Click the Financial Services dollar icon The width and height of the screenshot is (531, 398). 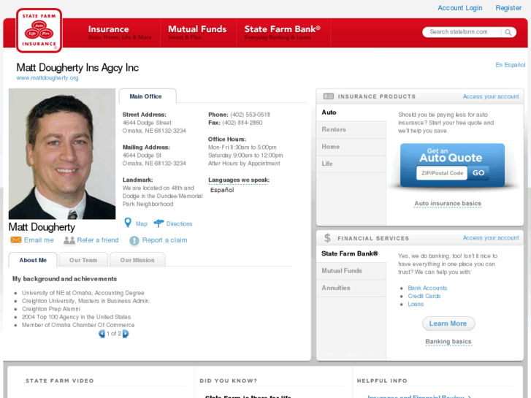tap(327, 238)
